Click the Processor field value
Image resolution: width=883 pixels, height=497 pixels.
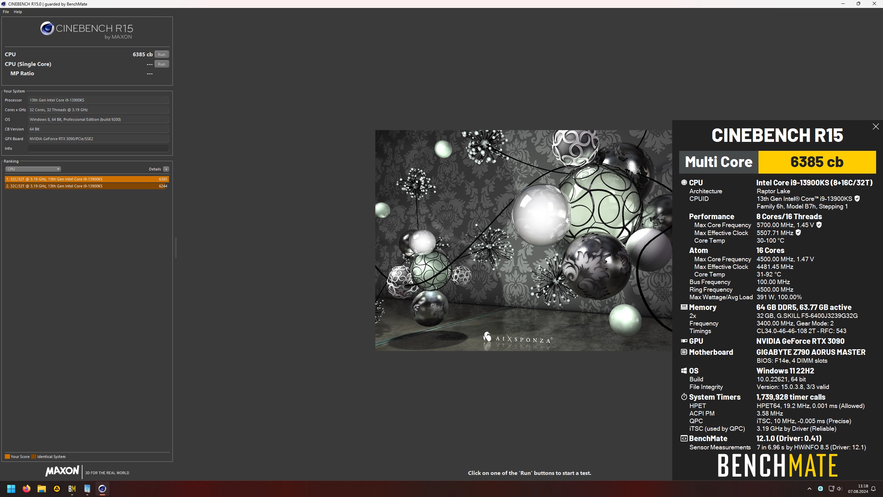click(x=98, y=100)
